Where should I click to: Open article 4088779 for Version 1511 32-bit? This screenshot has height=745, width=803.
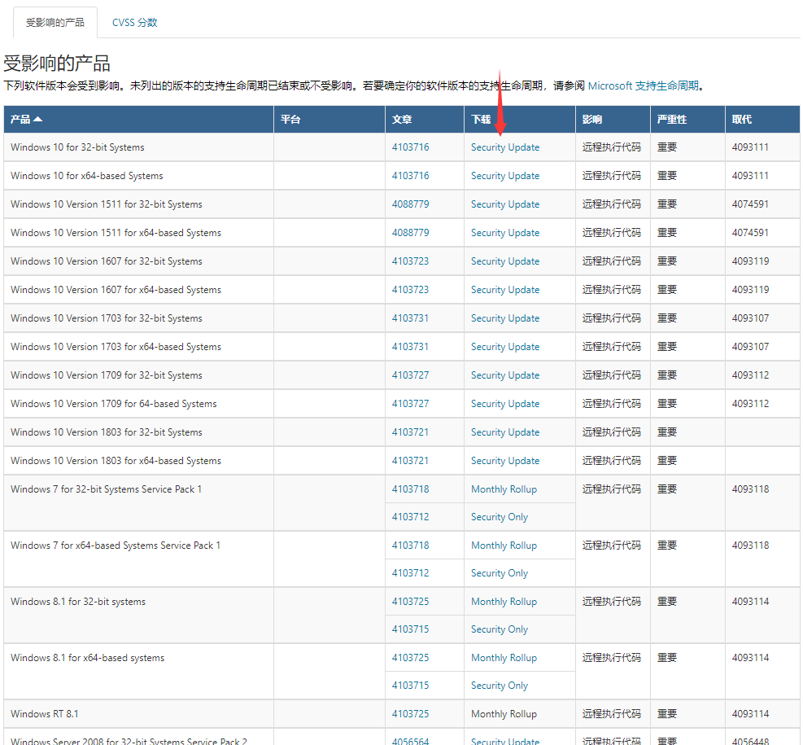coord(410,204)
